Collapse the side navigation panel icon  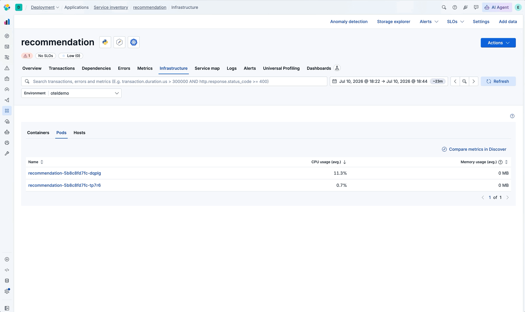(x=7, y=308)
